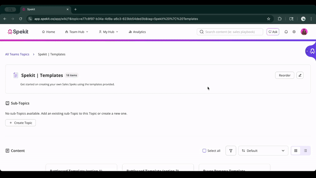Click the Spekit logo
The height and width of the screenshot is (178, 316).
click(x=18, y=32)
